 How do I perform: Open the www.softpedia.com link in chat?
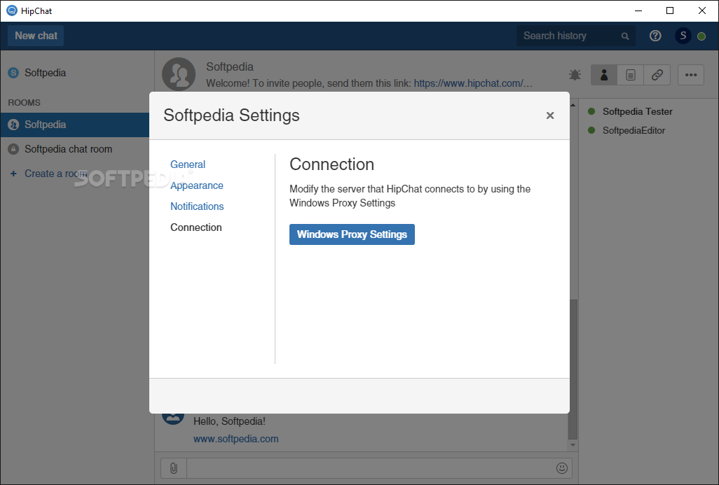[235, 439]
